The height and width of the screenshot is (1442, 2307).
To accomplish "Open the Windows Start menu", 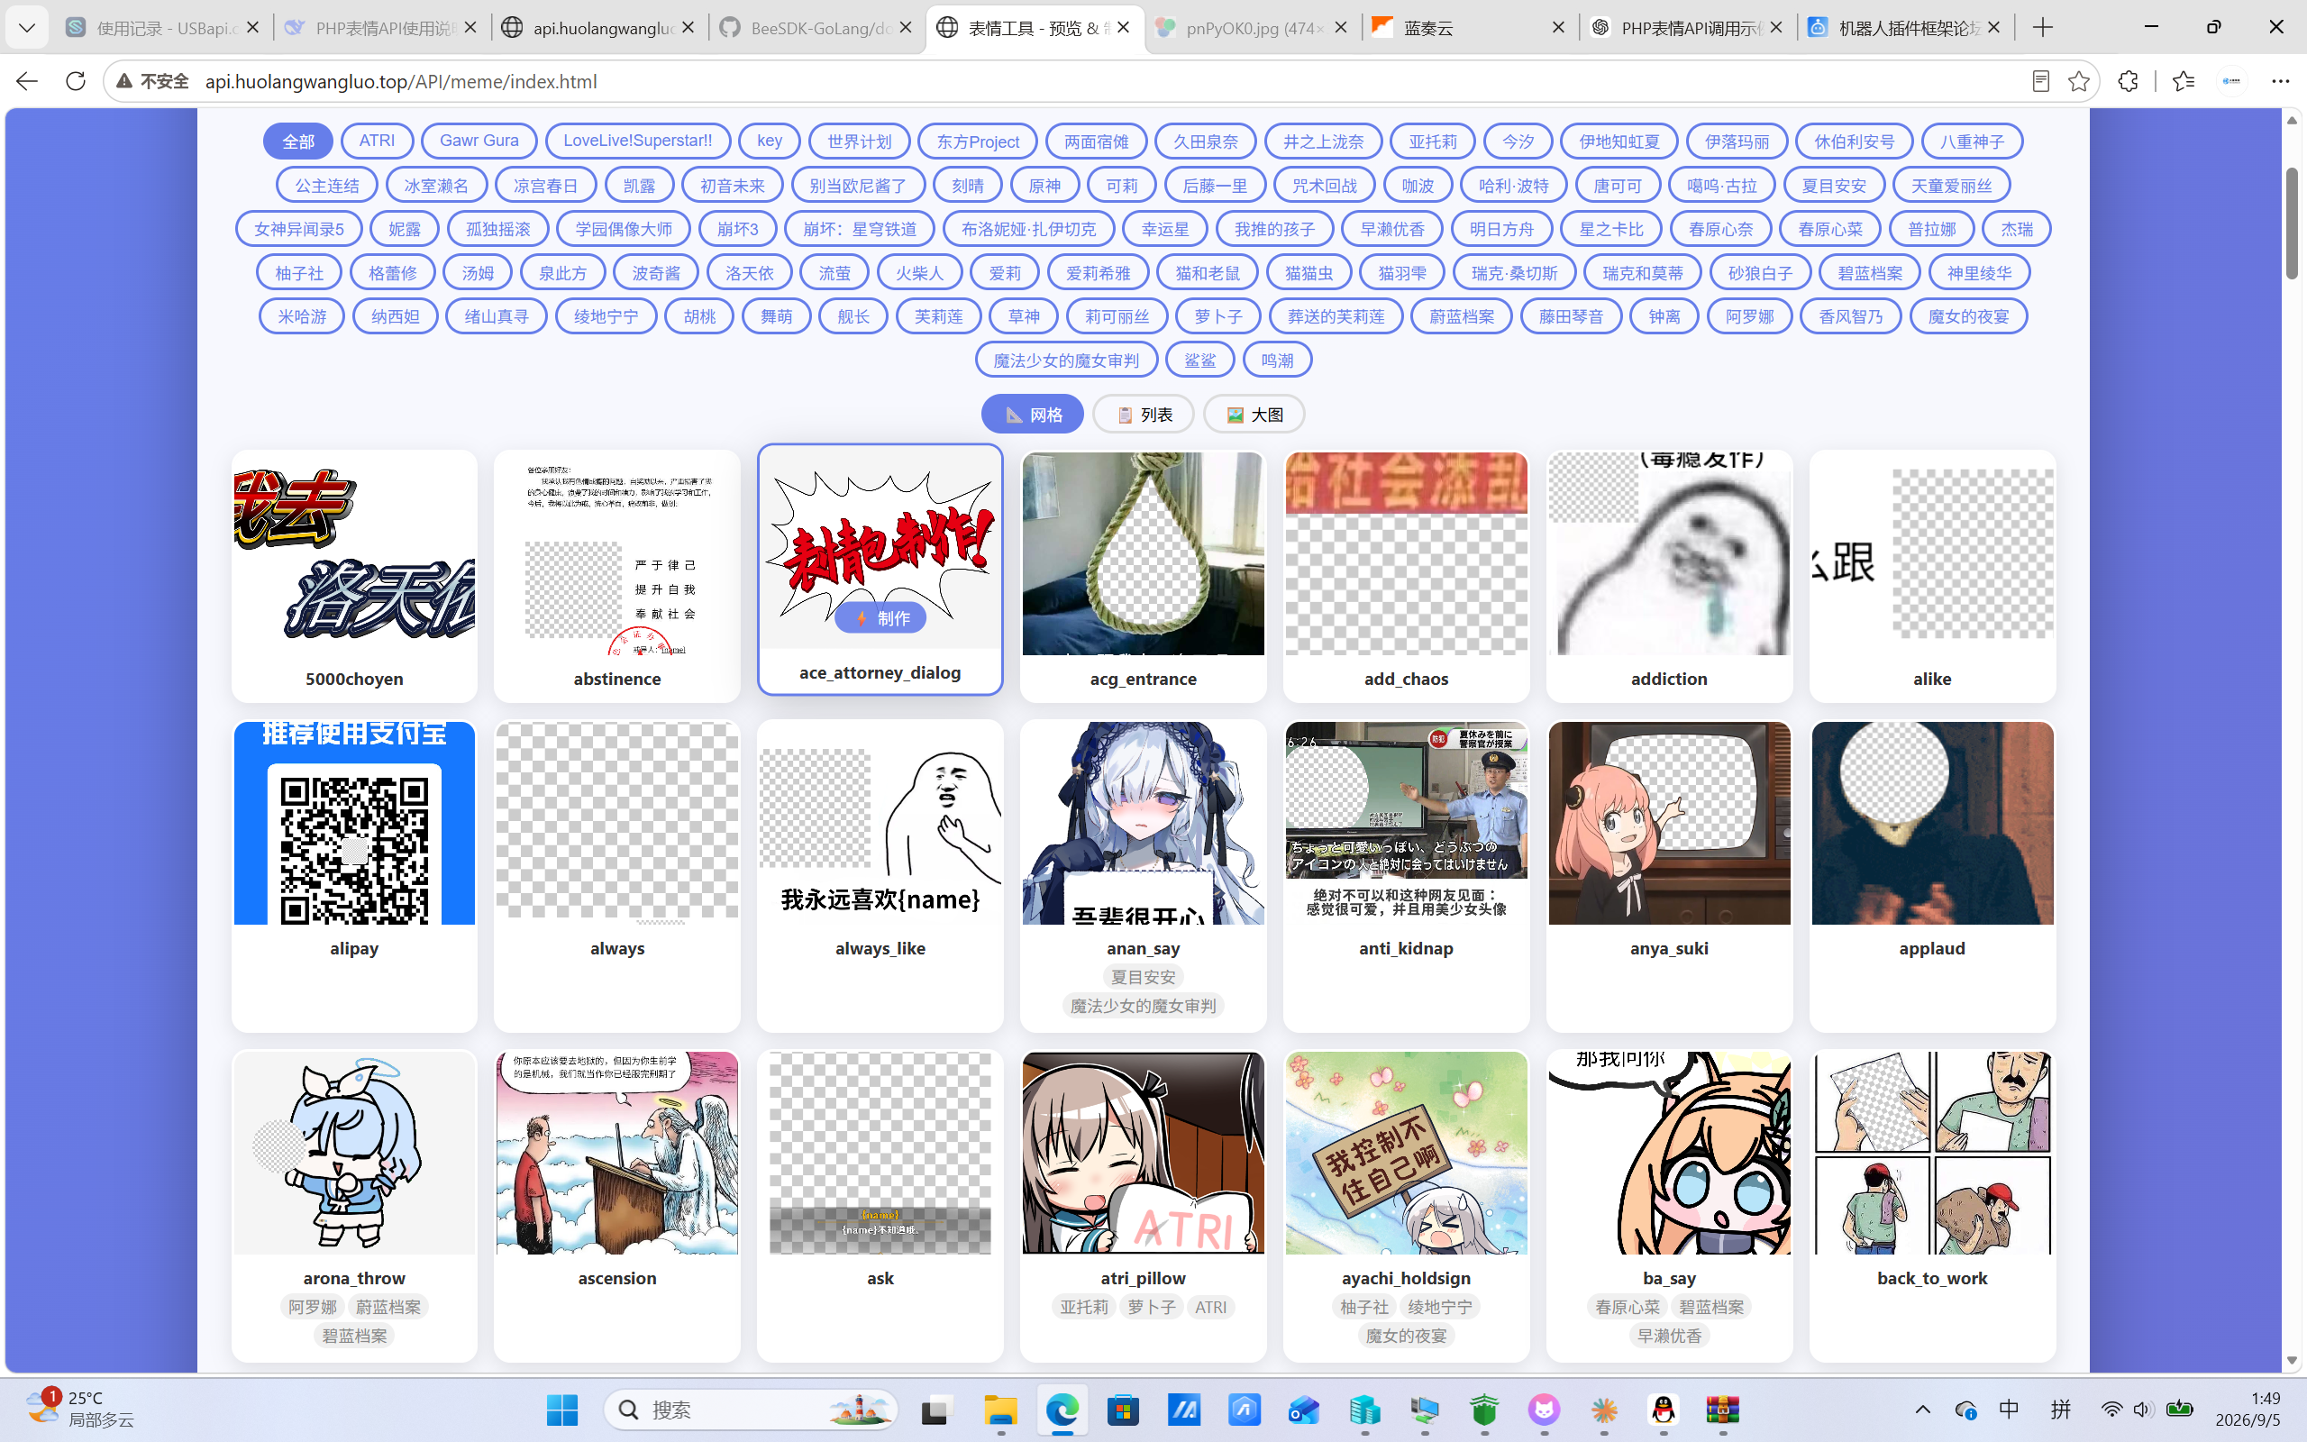I will pyautogui.click(x=562, y=1410).
